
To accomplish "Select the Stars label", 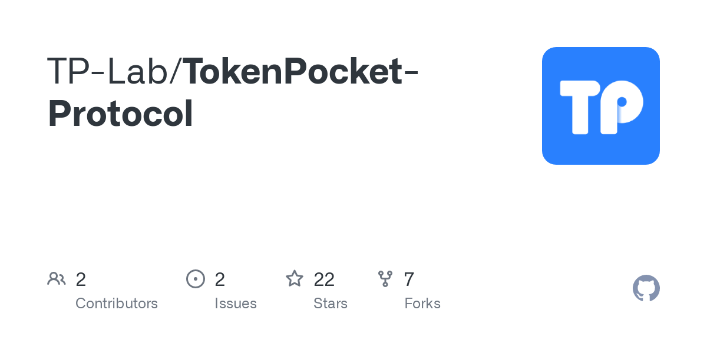I will 331,304.
